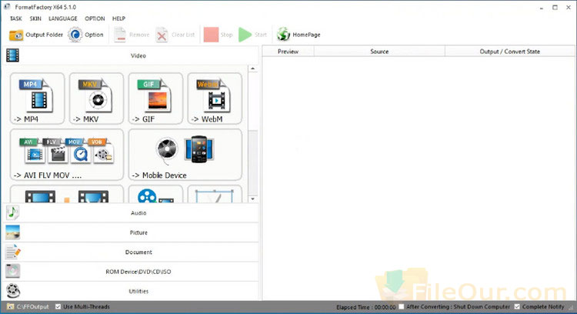Expand the Audio category section
Screen dimensions: 577x314
pyautogui.click(x=131, y=212)
